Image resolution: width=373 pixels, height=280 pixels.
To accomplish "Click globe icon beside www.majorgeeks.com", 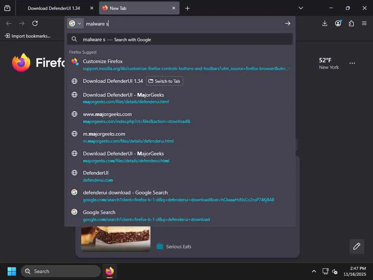I will (74, 114).
